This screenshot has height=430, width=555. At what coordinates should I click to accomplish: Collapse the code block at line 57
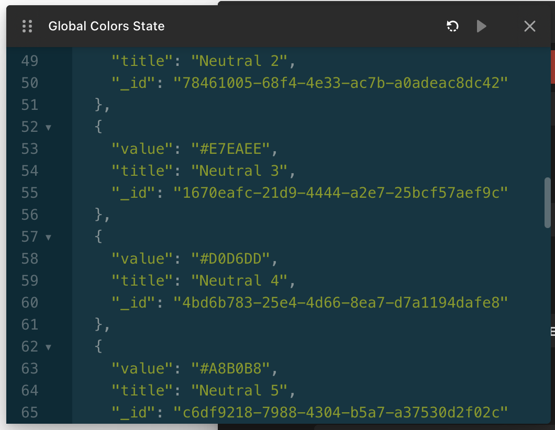point(49,237)
